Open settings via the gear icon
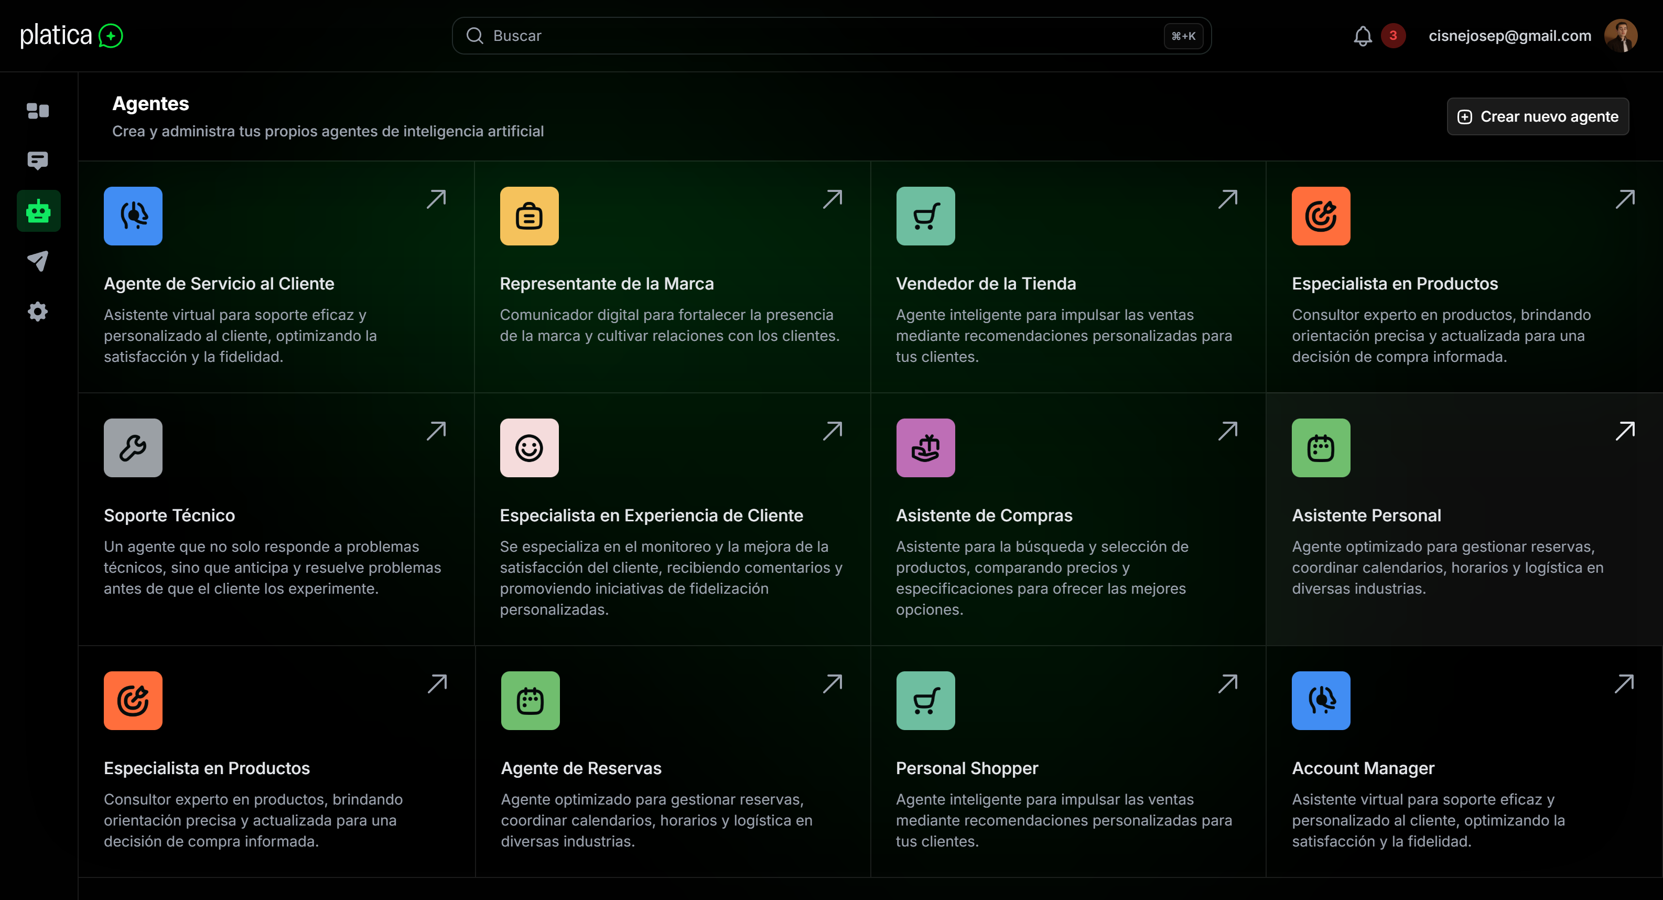 (x=37, y=312)
